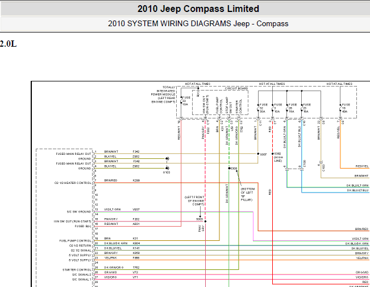Click 'IGN SW OUT (RUN-START)' at pin 15

(x=72, y=222)
